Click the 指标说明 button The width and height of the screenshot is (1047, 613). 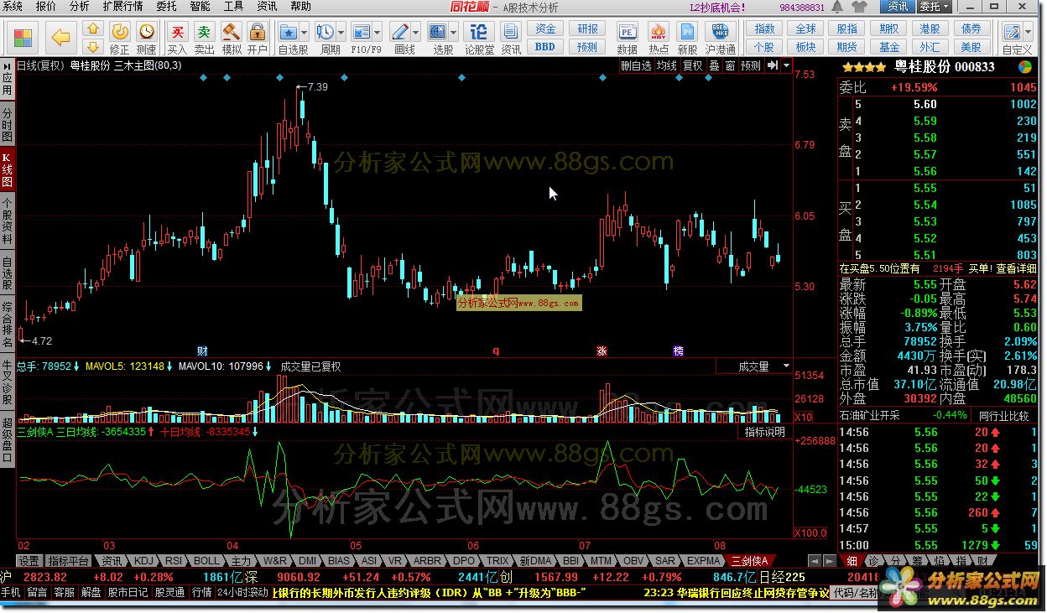click(x=765, y=433)
